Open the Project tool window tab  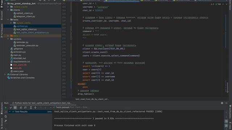point(1,4)
